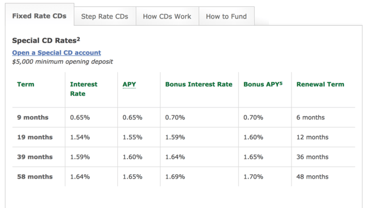
Task: Click the 1.59% interest rate for 39 months
Action: point(80,157)
